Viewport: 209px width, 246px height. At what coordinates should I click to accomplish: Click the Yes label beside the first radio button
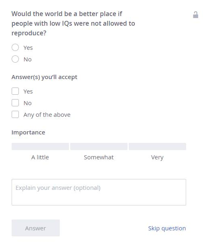(28, 48)
